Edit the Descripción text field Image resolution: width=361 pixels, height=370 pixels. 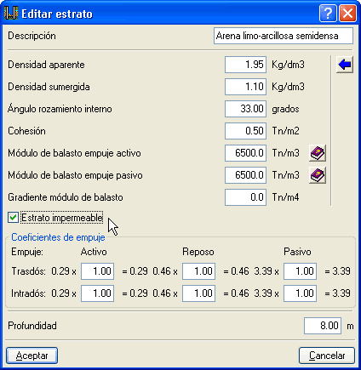(x=284, y=36)
